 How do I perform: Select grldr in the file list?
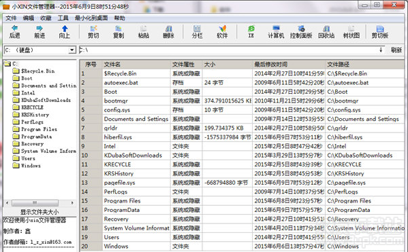(110, 128)
